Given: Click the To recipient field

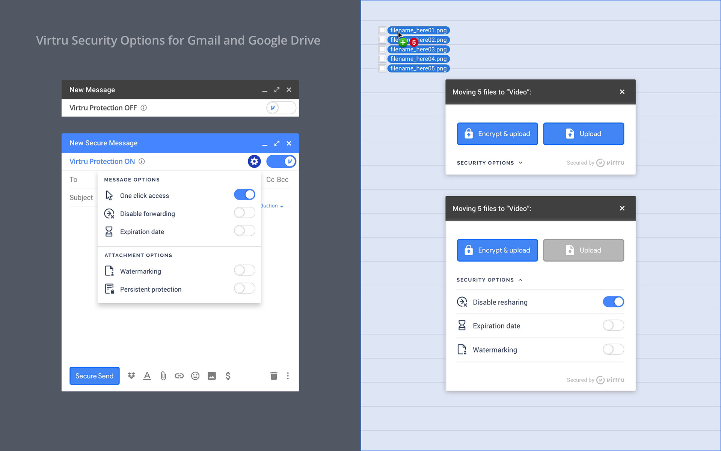Looking at the screenshot, I should (x=83, y=180).
